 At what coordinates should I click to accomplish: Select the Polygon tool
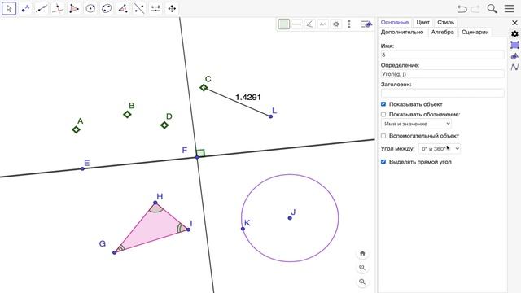pyautogui.click(x=74, y=8)
